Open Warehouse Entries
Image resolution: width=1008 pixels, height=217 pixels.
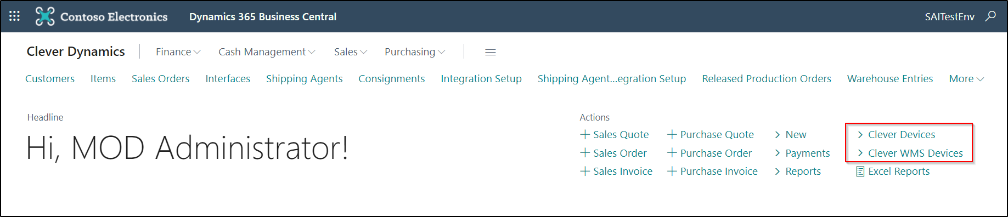coord(890,79)
